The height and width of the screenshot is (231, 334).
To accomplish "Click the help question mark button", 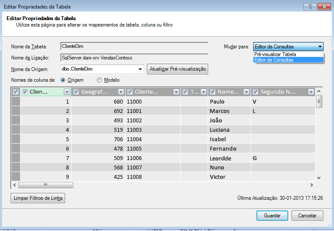I will [x=310, y=6].
